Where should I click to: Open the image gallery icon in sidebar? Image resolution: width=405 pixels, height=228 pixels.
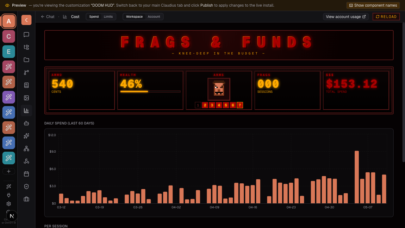pyautogui.click(x=26, y=98)
